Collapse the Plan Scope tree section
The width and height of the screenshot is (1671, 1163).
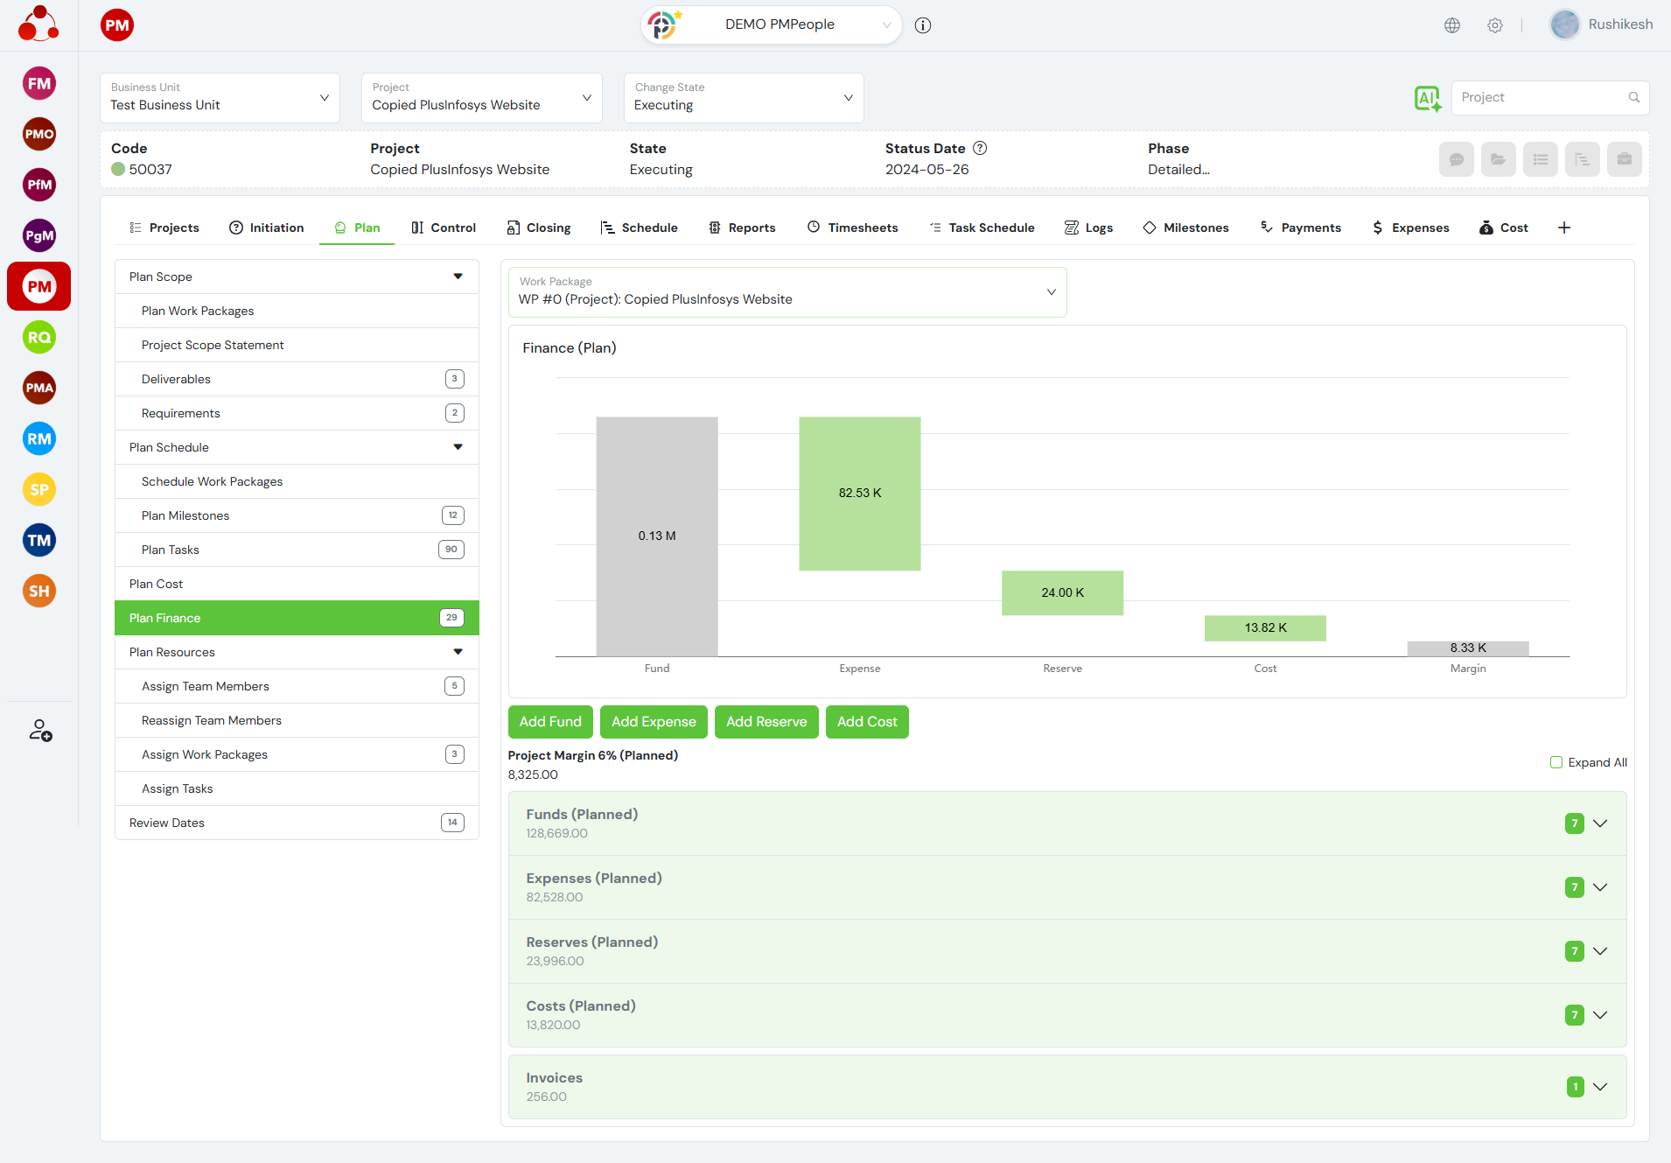(x=458, y=277)
